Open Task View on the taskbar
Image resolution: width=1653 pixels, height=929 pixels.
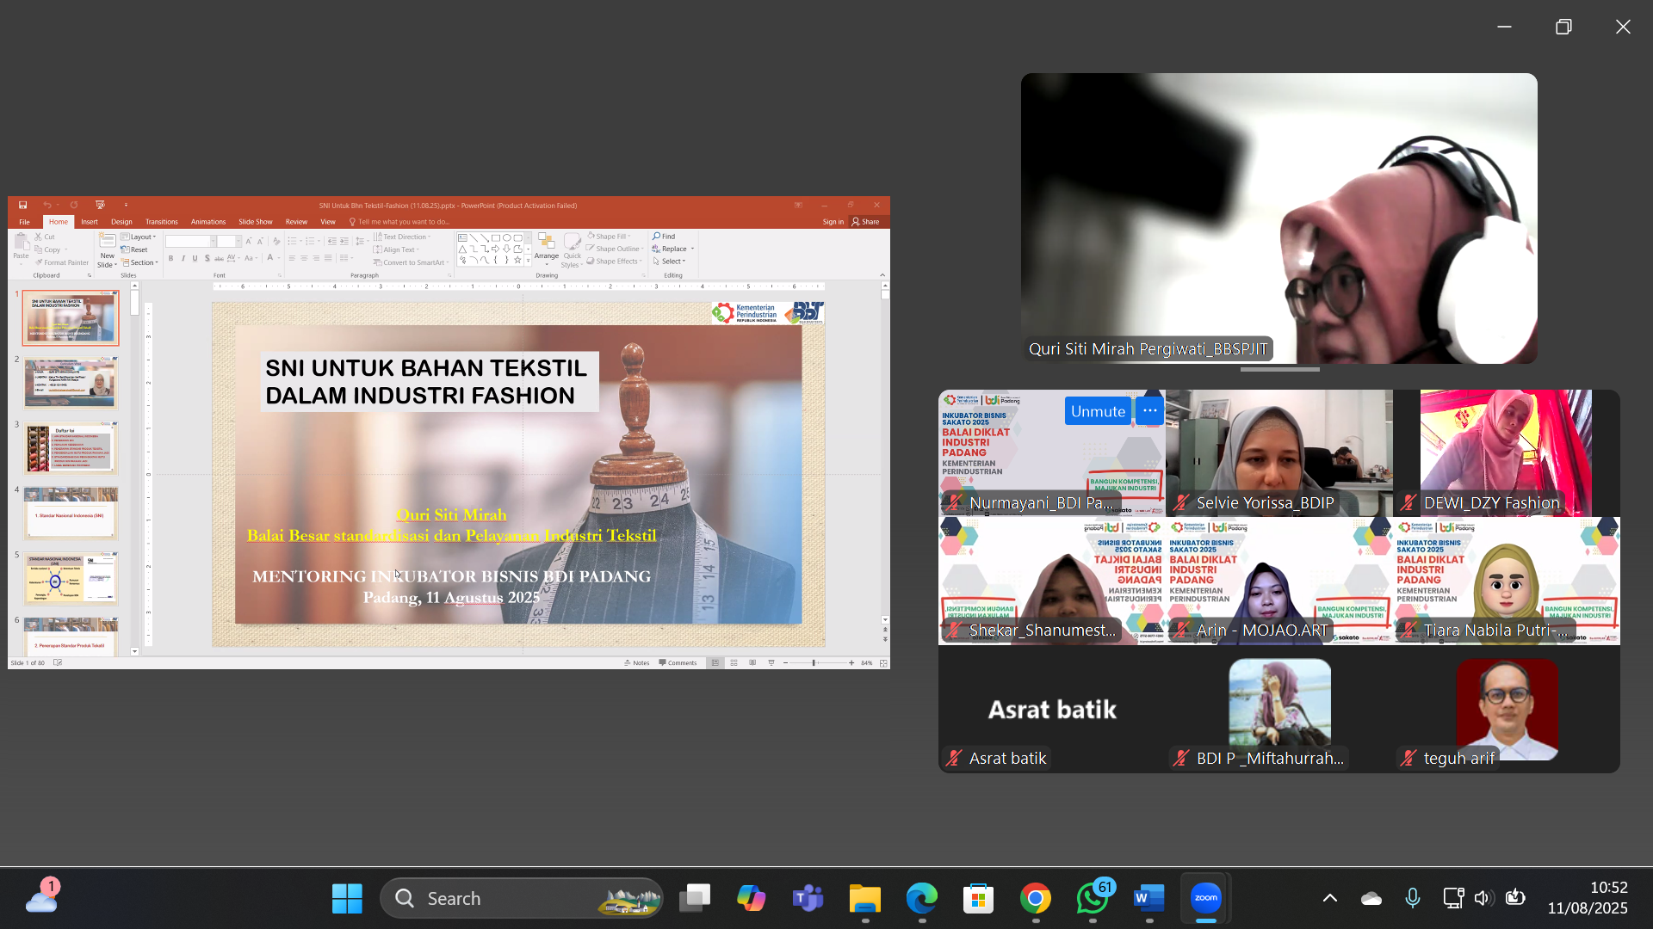pos(694,898)
